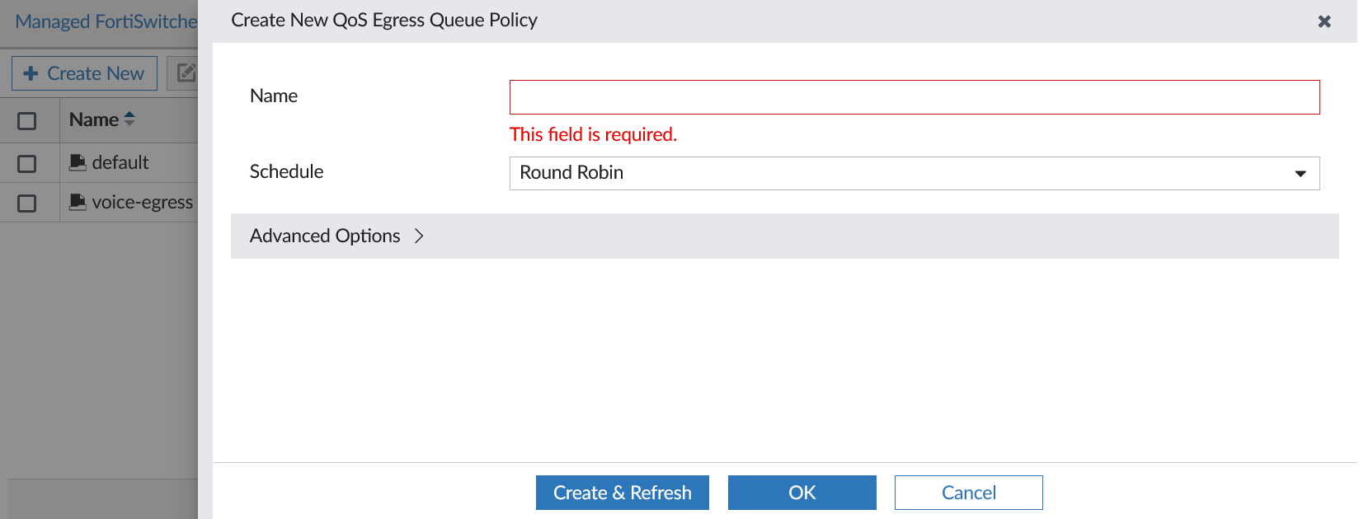Select the default row name

[120, 163]
